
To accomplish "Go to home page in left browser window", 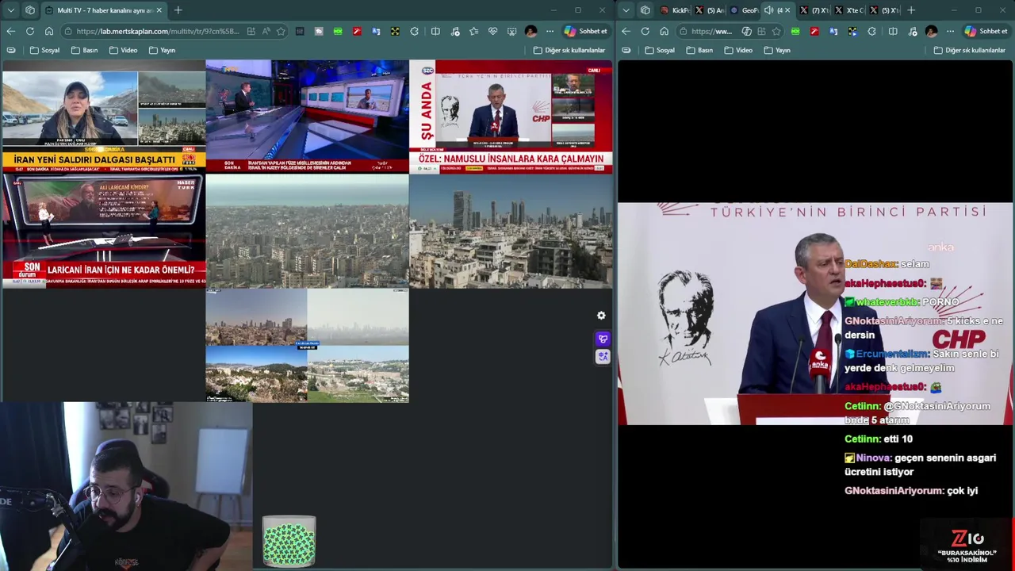I will 49,31.
